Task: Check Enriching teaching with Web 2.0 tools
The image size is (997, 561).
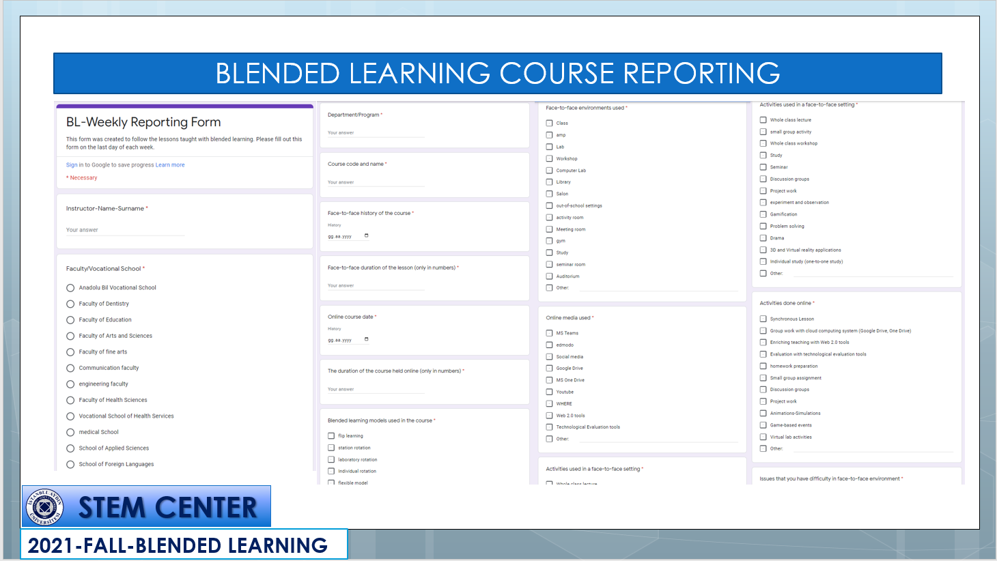Action: click(x=763, y=343)
